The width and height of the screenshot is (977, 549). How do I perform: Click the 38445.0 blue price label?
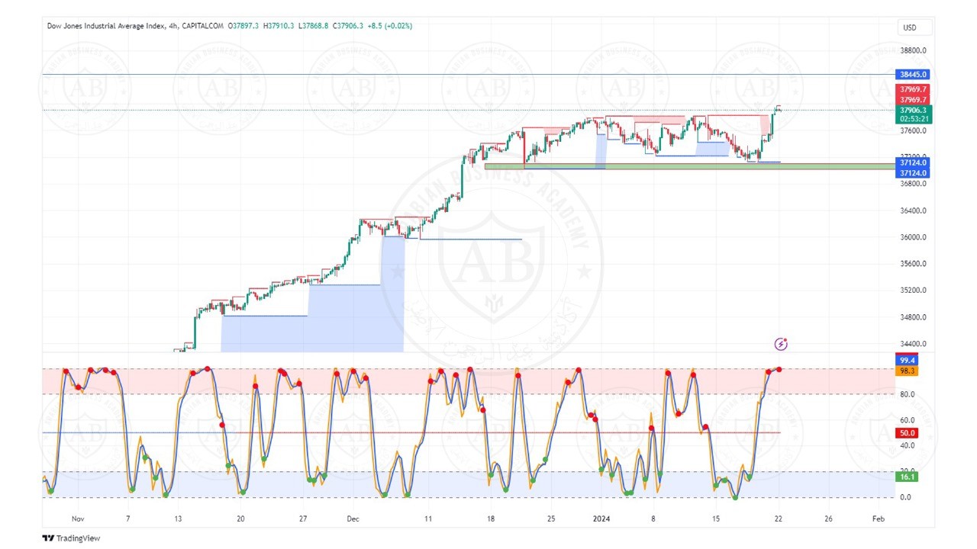tap(913, 75)
